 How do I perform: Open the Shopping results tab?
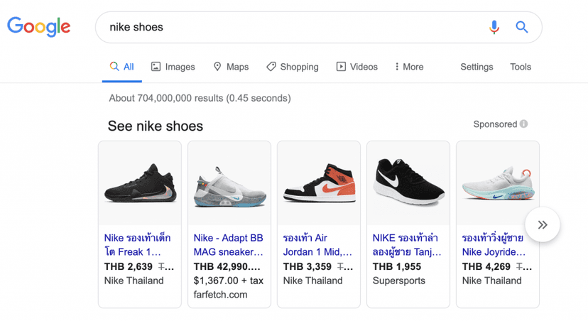click(292, 67)
